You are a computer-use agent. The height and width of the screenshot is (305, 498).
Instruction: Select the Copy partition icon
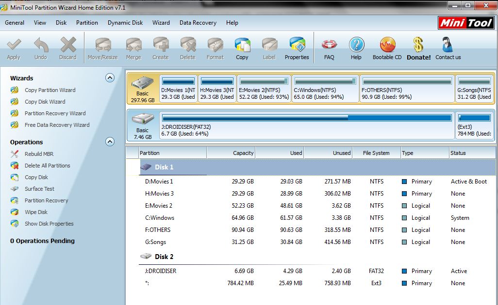[x=242, y=47]
